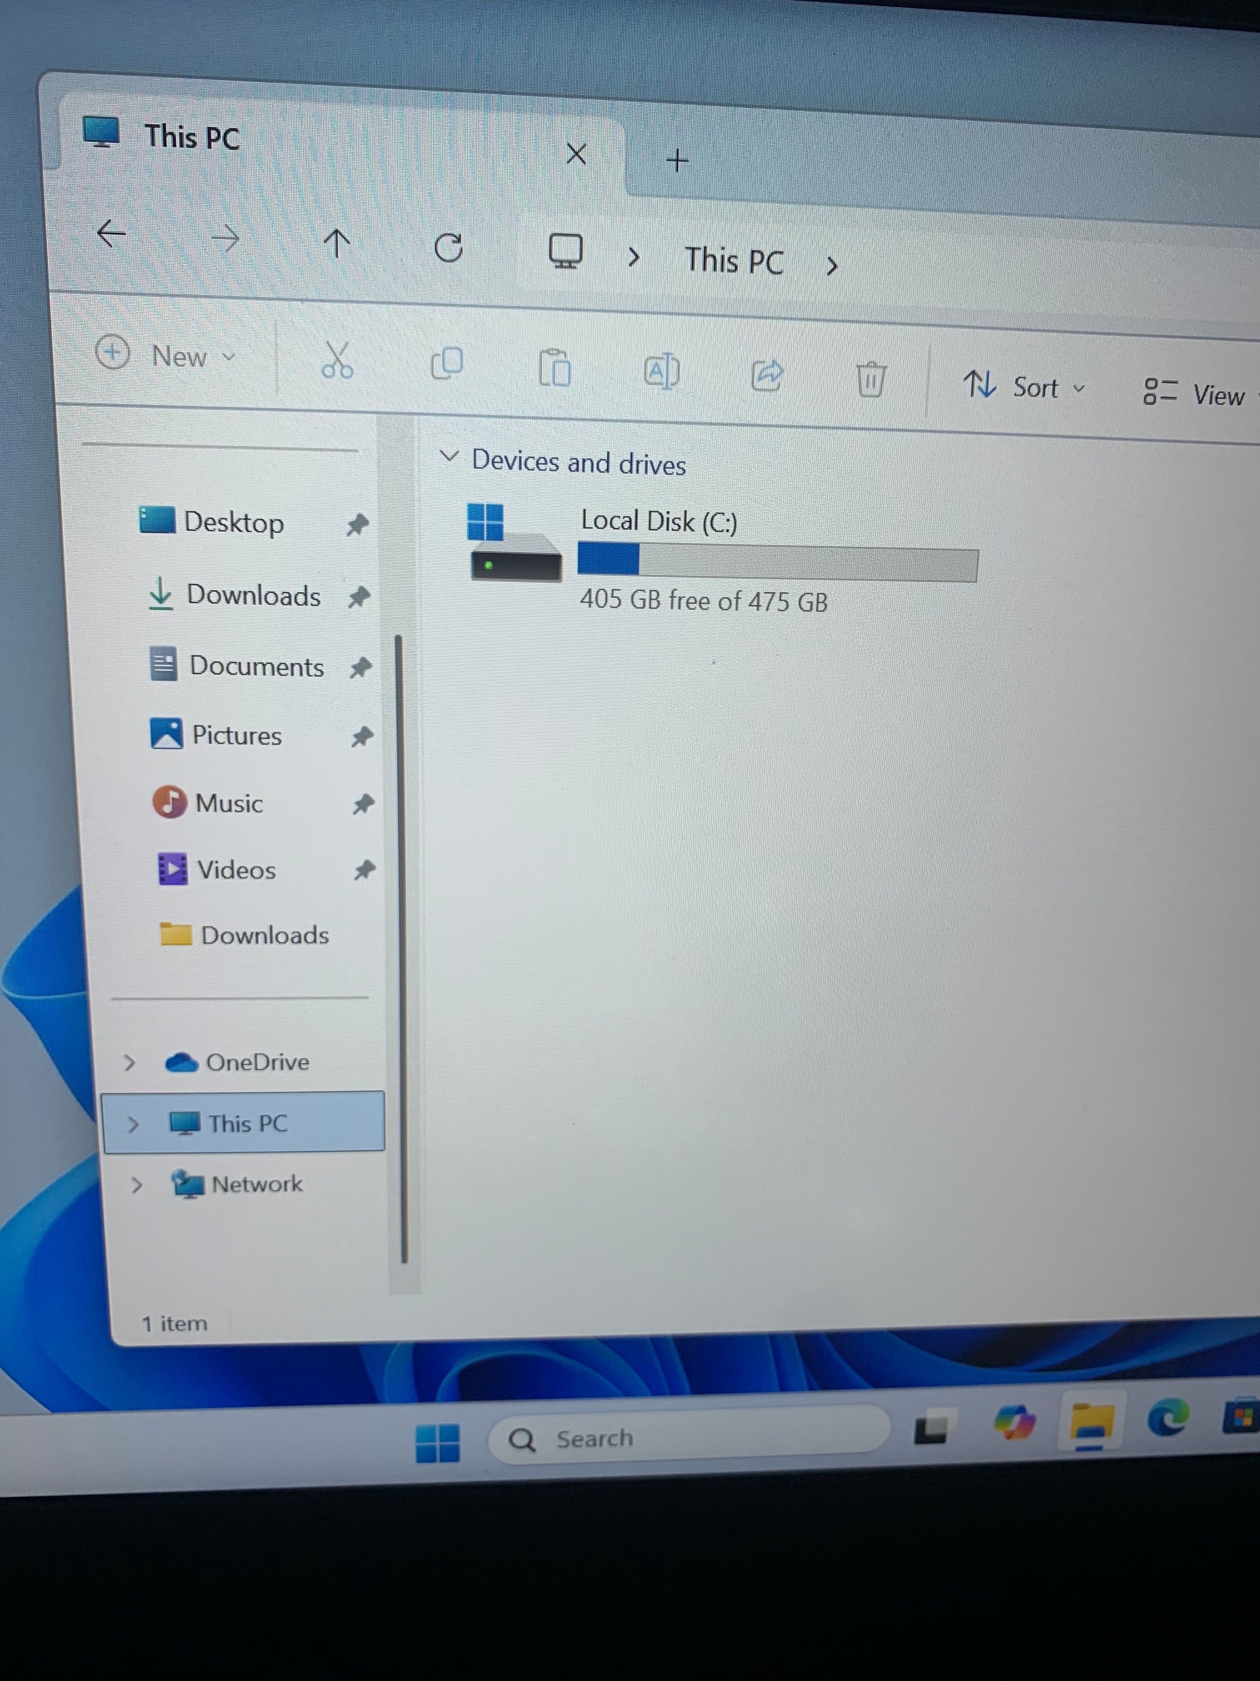Image resolution: width=1260 pixels, height=1681 pixels.
Task: Click the Local Disk (C:) name label
Action: click(658, 521)
